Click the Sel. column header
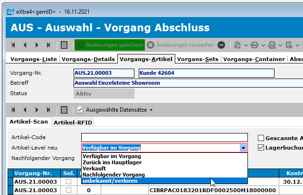Image resolution: width=303 pixels, height=195 pixels. [69, 173]
